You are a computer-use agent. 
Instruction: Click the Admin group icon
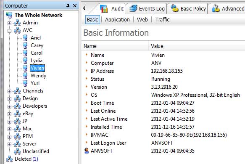click(x=17, y=23)
